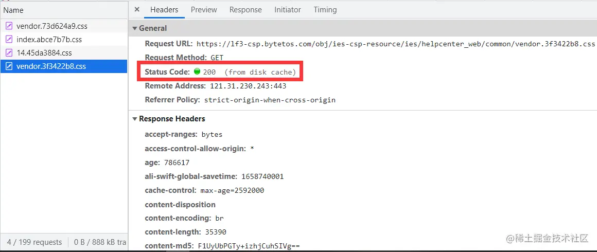Click the 0 B / 888 kB transferred status
This screenshot has height=252, width=597.
coord(100,242)
